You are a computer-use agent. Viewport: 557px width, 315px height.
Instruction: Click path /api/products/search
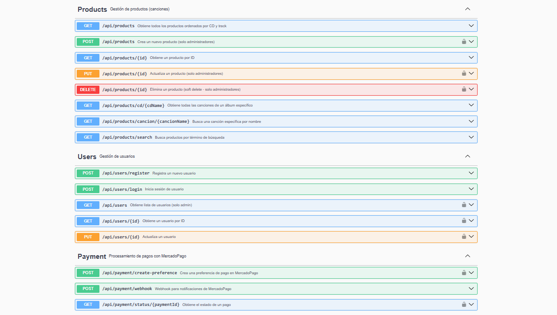pyautogui.click(x=127, y=137)
